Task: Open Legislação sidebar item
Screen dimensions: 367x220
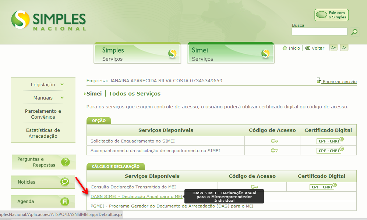Action: (x=43, y=84)
